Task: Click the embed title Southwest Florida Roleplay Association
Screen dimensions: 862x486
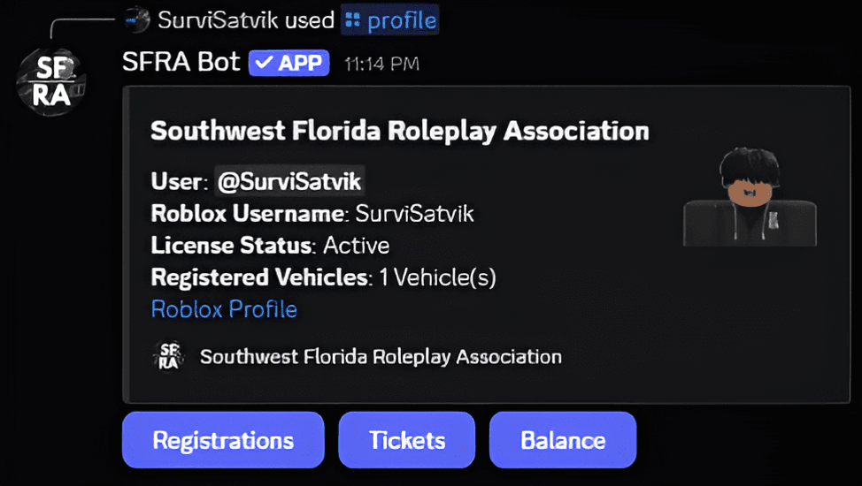Action: point(400,132)
